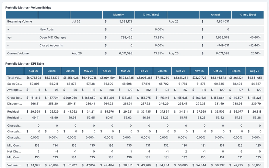
Task: Click the Annual column header in Volume Bridge
Action: coord(215,15)
